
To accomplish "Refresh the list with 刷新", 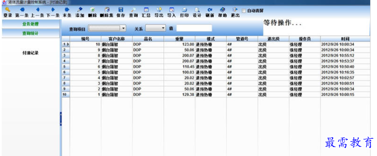I will 209,9.
